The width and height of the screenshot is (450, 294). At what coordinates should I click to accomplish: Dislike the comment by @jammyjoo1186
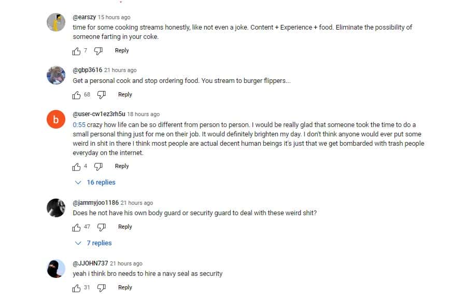pyautogui.click(x=102, y=227)
